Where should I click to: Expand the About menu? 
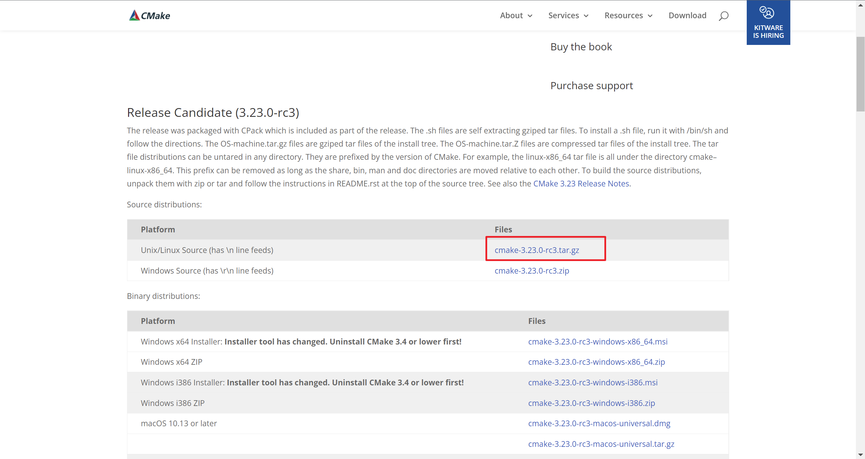[516, 16]
